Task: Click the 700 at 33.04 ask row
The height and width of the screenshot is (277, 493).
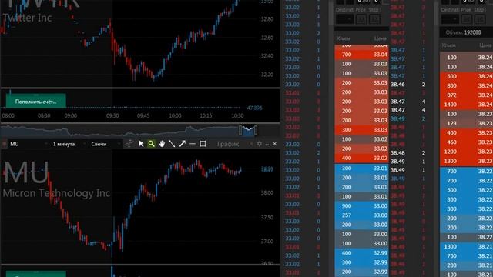Action: coord(361,55)
